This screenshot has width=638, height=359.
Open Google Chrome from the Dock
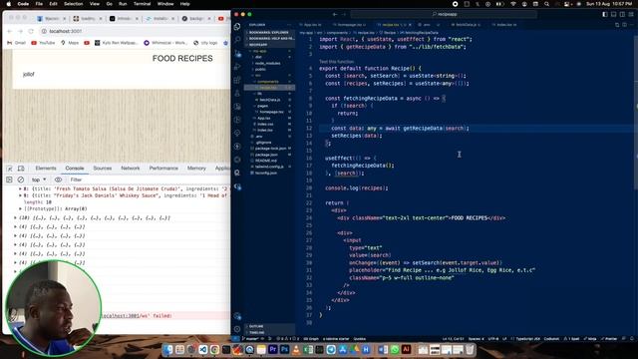tap(214, 350)
